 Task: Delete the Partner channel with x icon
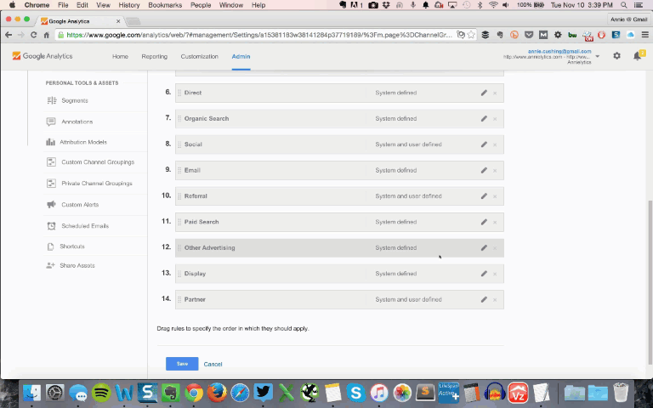tap(495, 300)
